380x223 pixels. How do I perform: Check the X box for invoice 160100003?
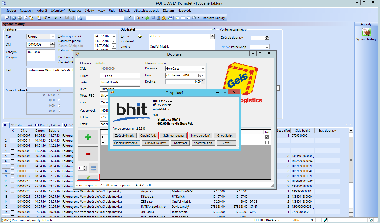(x=12, y=156)
